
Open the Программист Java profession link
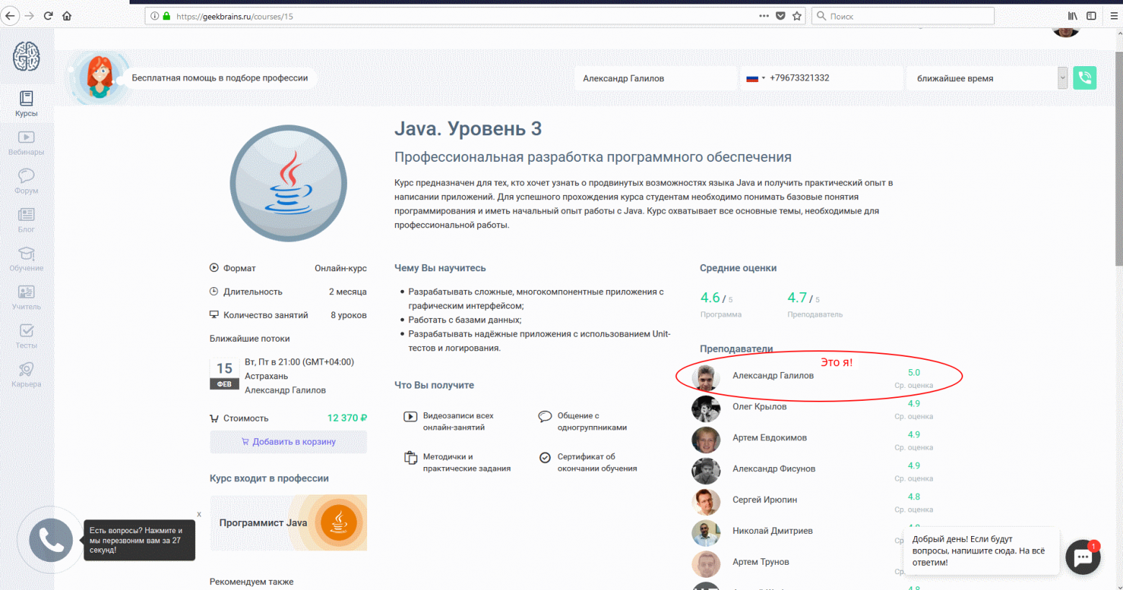point(288,522)
